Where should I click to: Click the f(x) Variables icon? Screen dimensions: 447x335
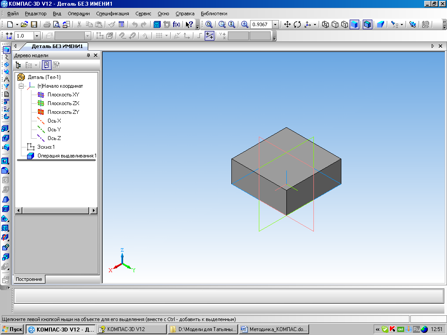[x=176, y=24]
